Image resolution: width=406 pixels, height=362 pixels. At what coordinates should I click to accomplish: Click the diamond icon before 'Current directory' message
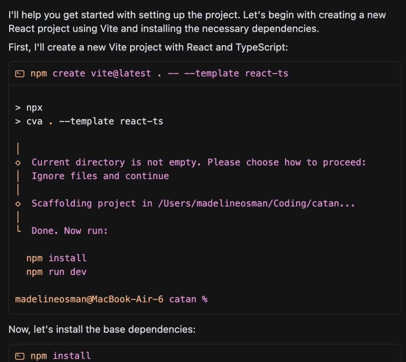click(17, 162)
